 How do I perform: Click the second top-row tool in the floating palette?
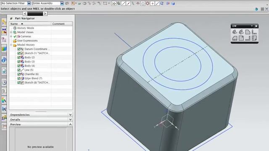(x=241, y=32)
